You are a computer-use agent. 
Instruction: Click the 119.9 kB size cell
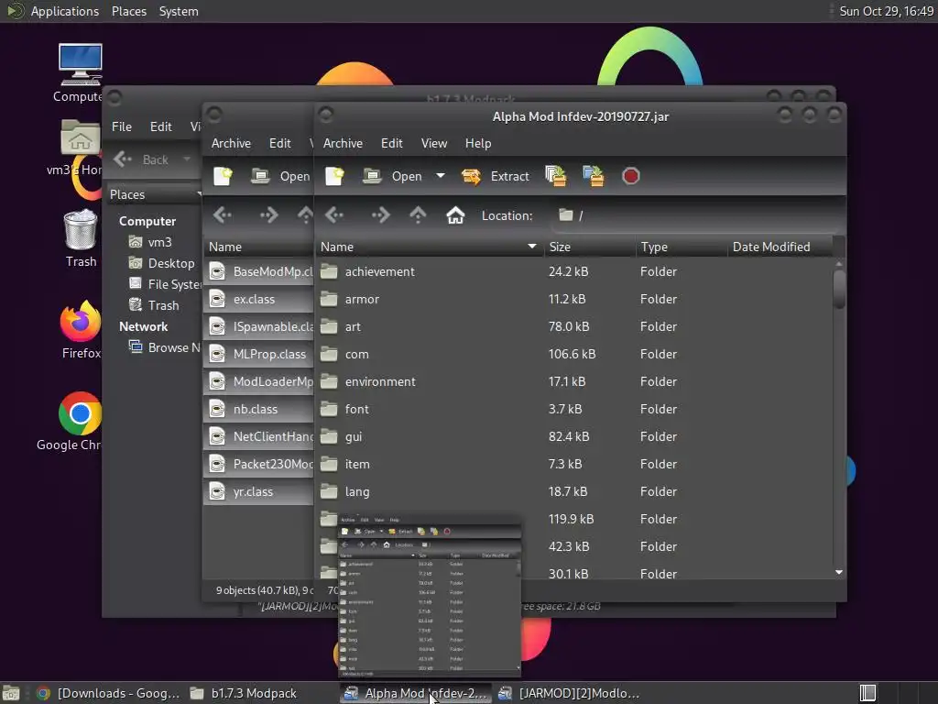click(572, 519)
